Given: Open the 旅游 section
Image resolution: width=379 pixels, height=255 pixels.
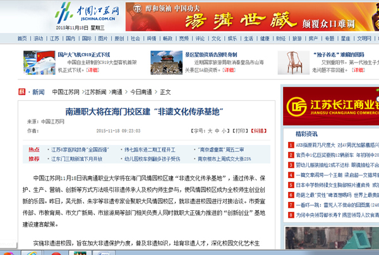Looking at the screenshot, I should (x=298, y=39).
